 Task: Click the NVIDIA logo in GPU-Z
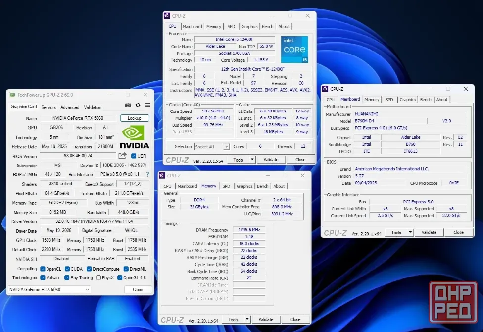(134, 137)
